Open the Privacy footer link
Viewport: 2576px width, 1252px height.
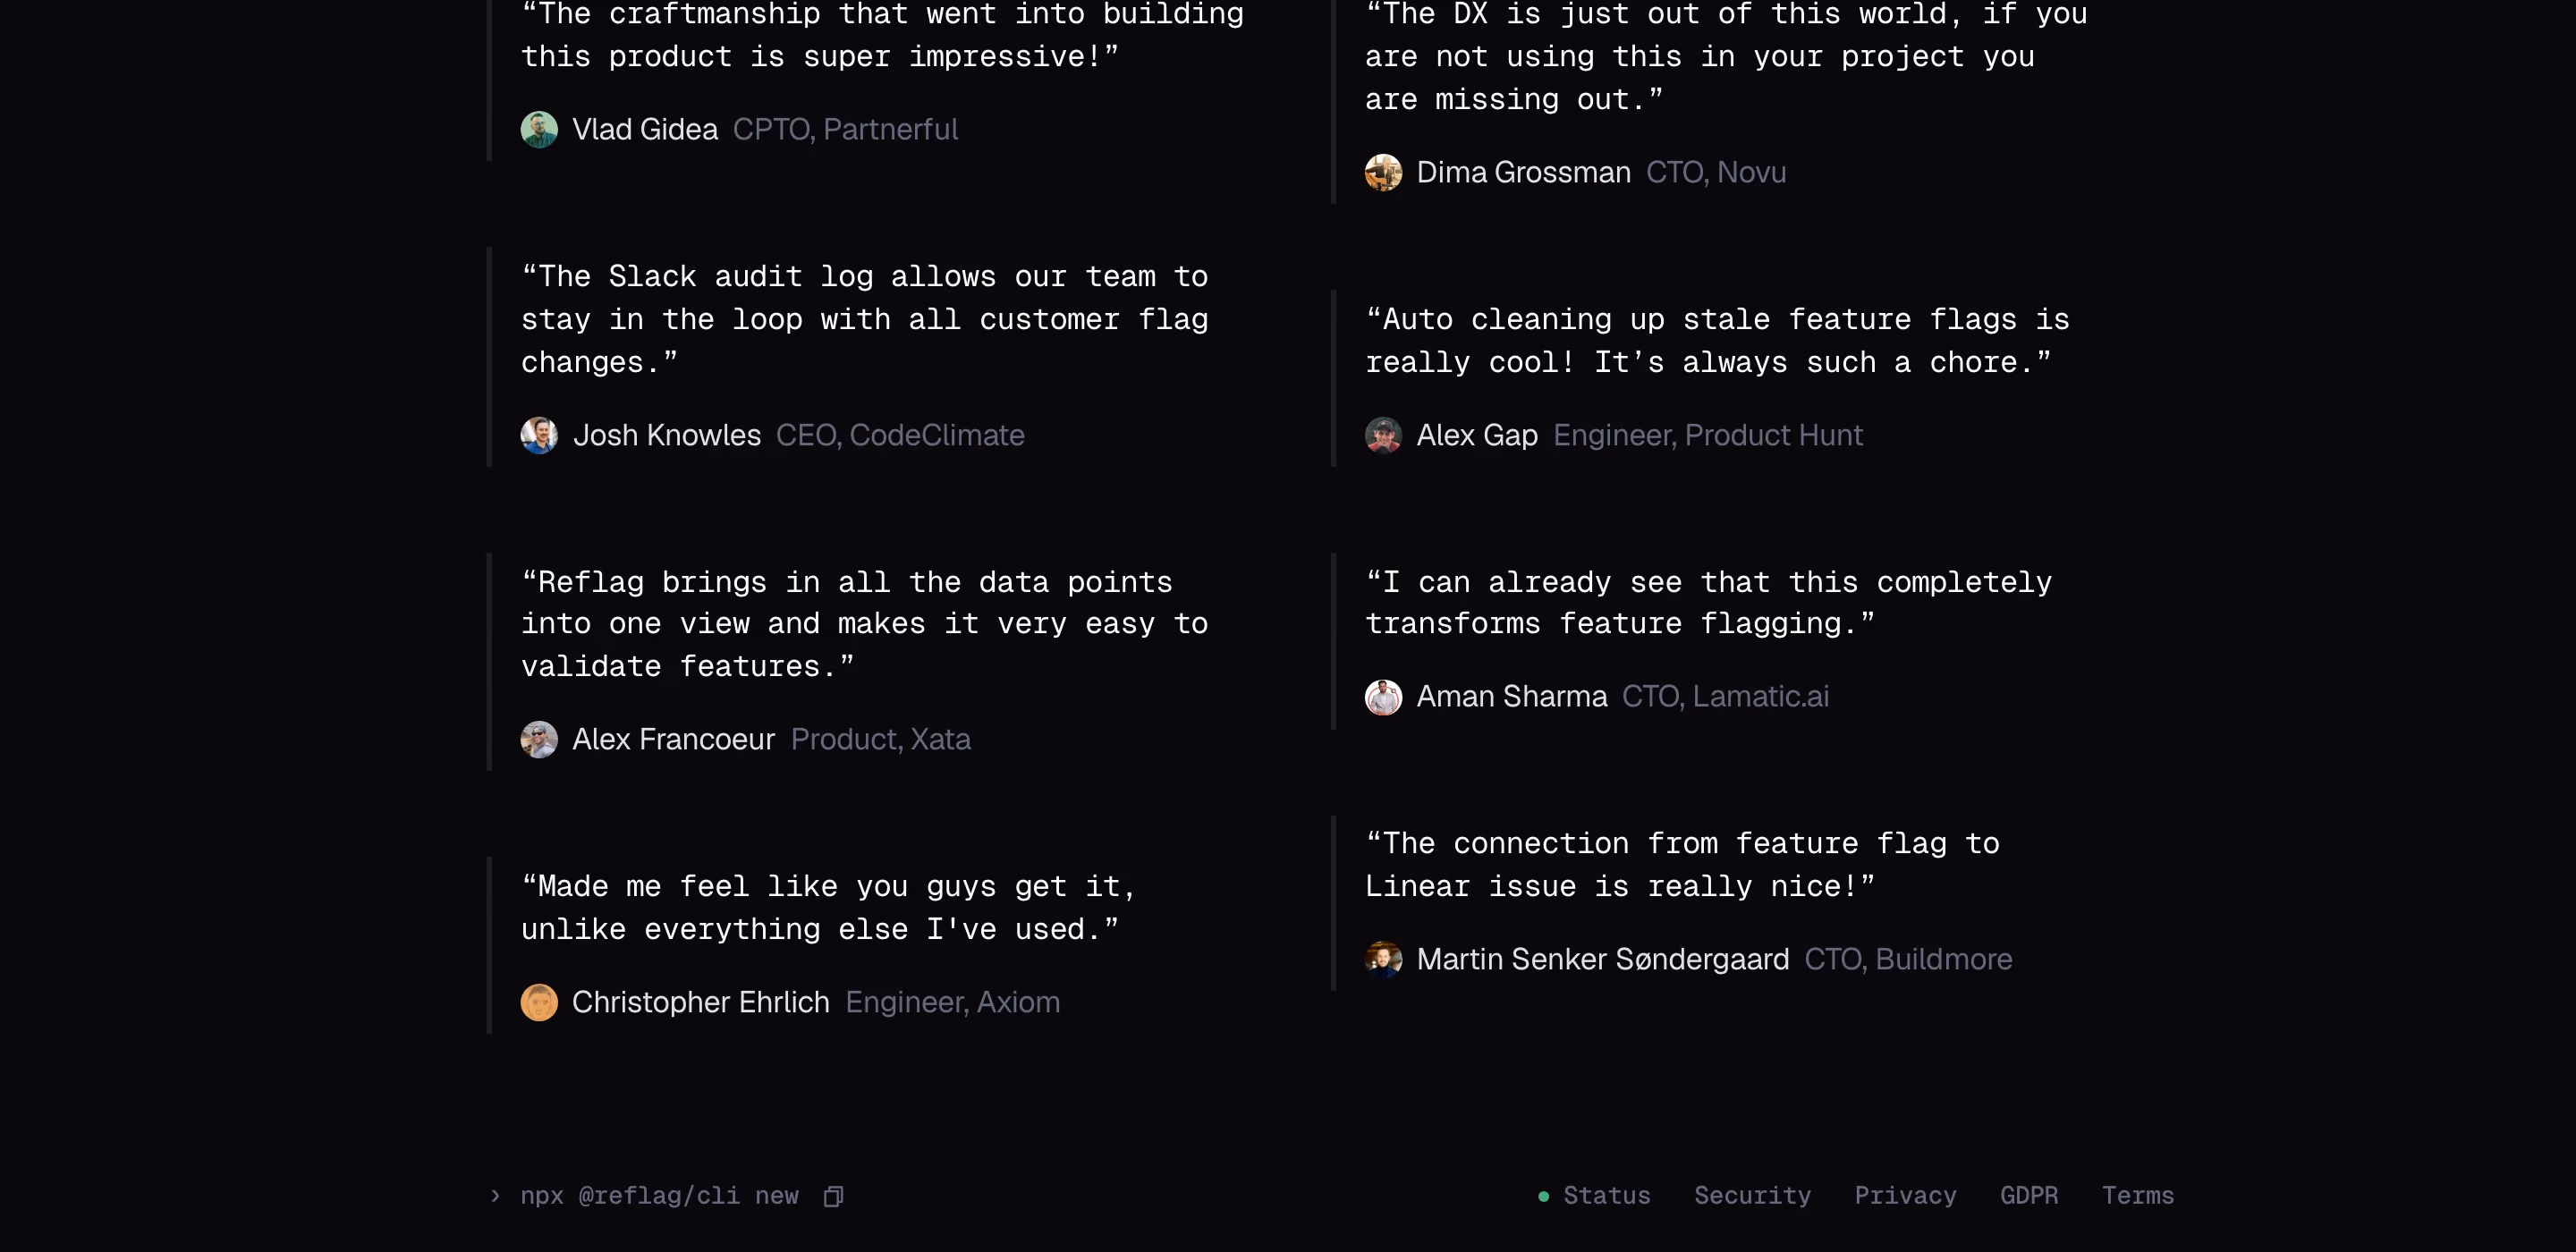point(1905,1196)
